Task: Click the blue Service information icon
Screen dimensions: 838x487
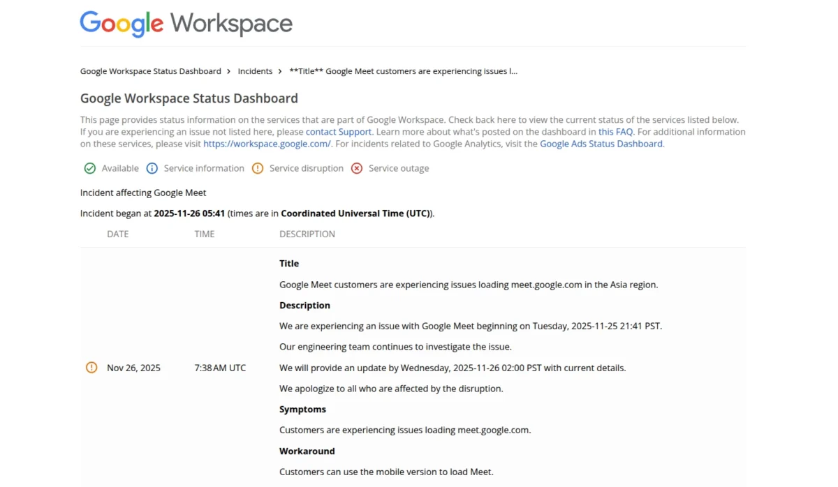Action: pyautogui.click(x=152, y=168)
